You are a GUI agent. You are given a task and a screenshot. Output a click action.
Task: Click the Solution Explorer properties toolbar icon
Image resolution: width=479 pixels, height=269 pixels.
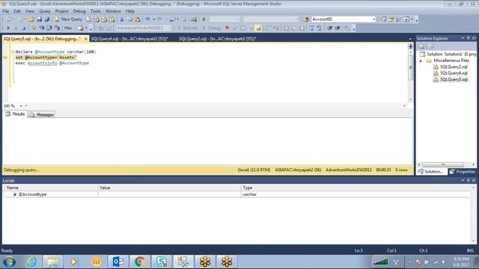[x=421, y=46]
